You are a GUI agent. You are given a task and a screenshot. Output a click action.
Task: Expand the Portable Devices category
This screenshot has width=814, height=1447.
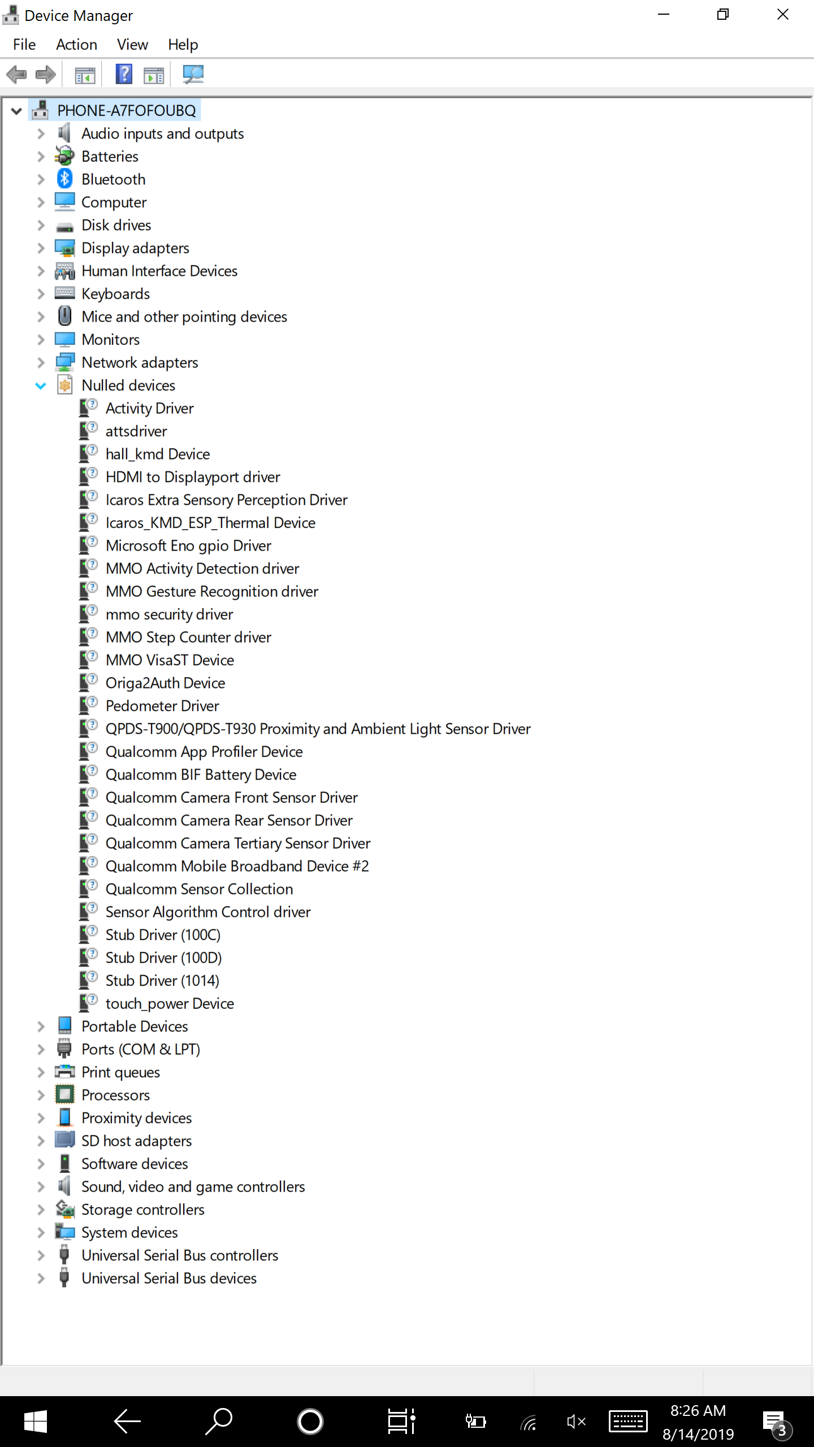41,1026
